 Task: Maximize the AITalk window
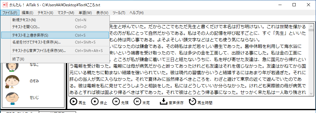click(x=294, y=5)
